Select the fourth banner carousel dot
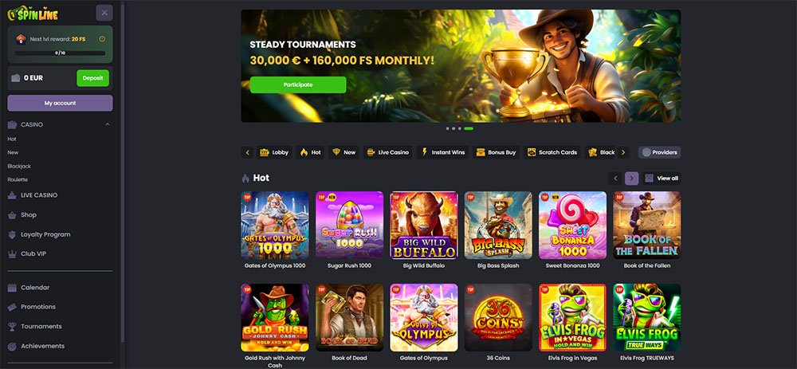This screenshot has height=369, width=797. pos(468,128)
